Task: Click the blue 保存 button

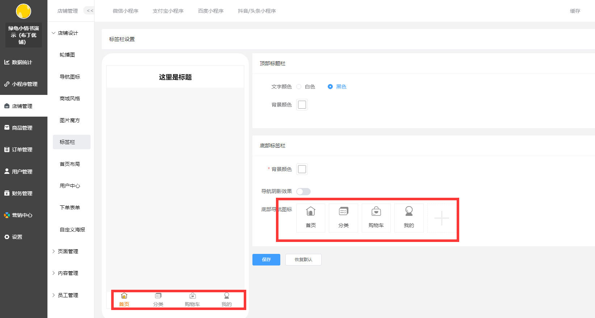Action: (266, 260)
